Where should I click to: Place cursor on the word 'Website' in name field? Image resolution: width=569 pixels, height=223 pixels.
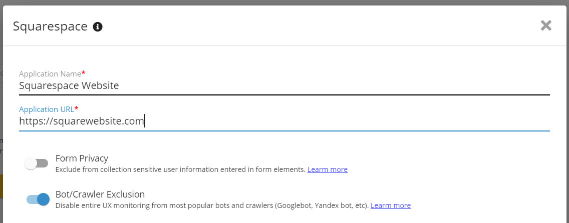(100, 85)
